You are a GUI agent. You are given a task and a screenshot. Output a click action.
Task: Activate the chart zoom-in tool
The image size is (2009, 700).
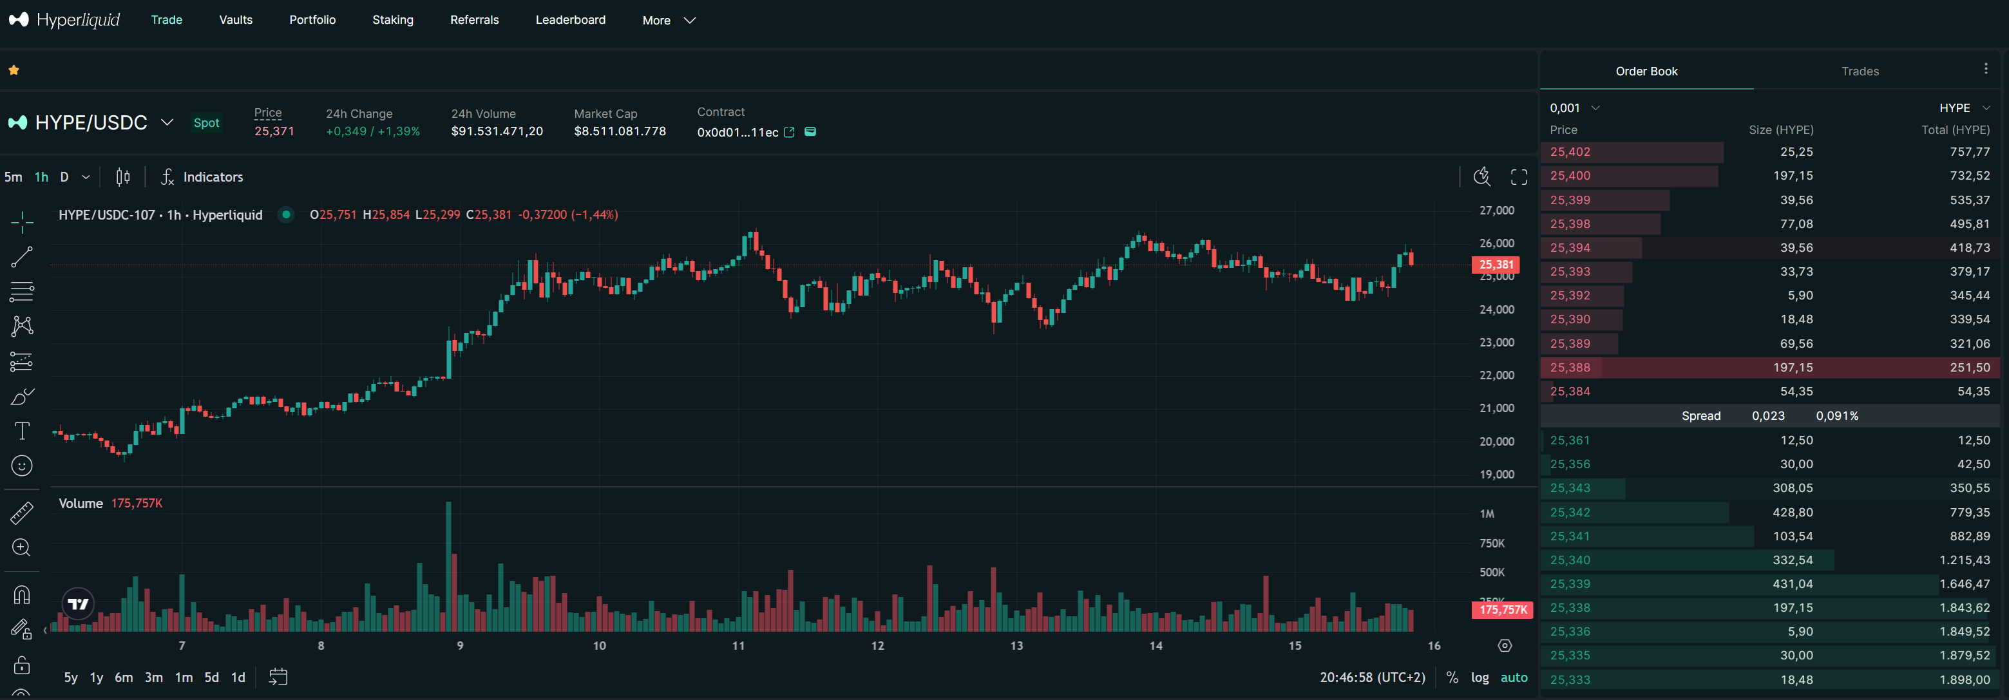22,547
